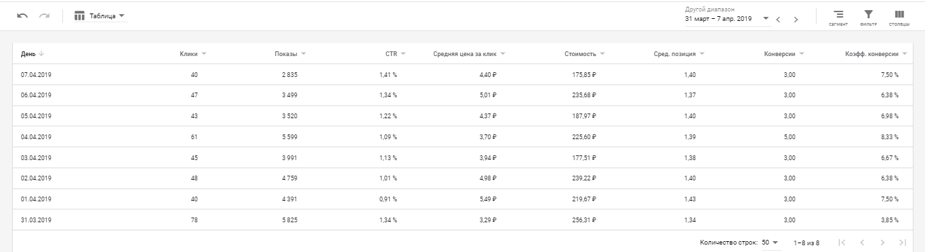Go to previous page of table rows
The width and height of the screenshot is (925, 252).
862,242
